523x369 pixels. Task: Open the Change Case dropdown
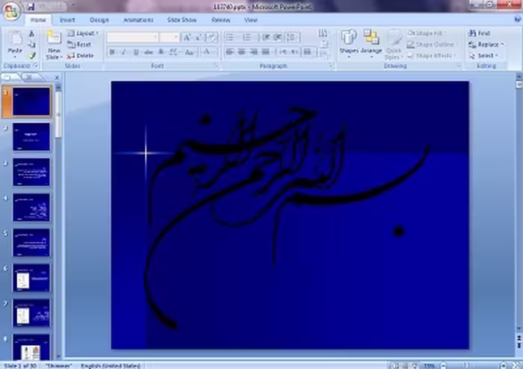[190, 52]
